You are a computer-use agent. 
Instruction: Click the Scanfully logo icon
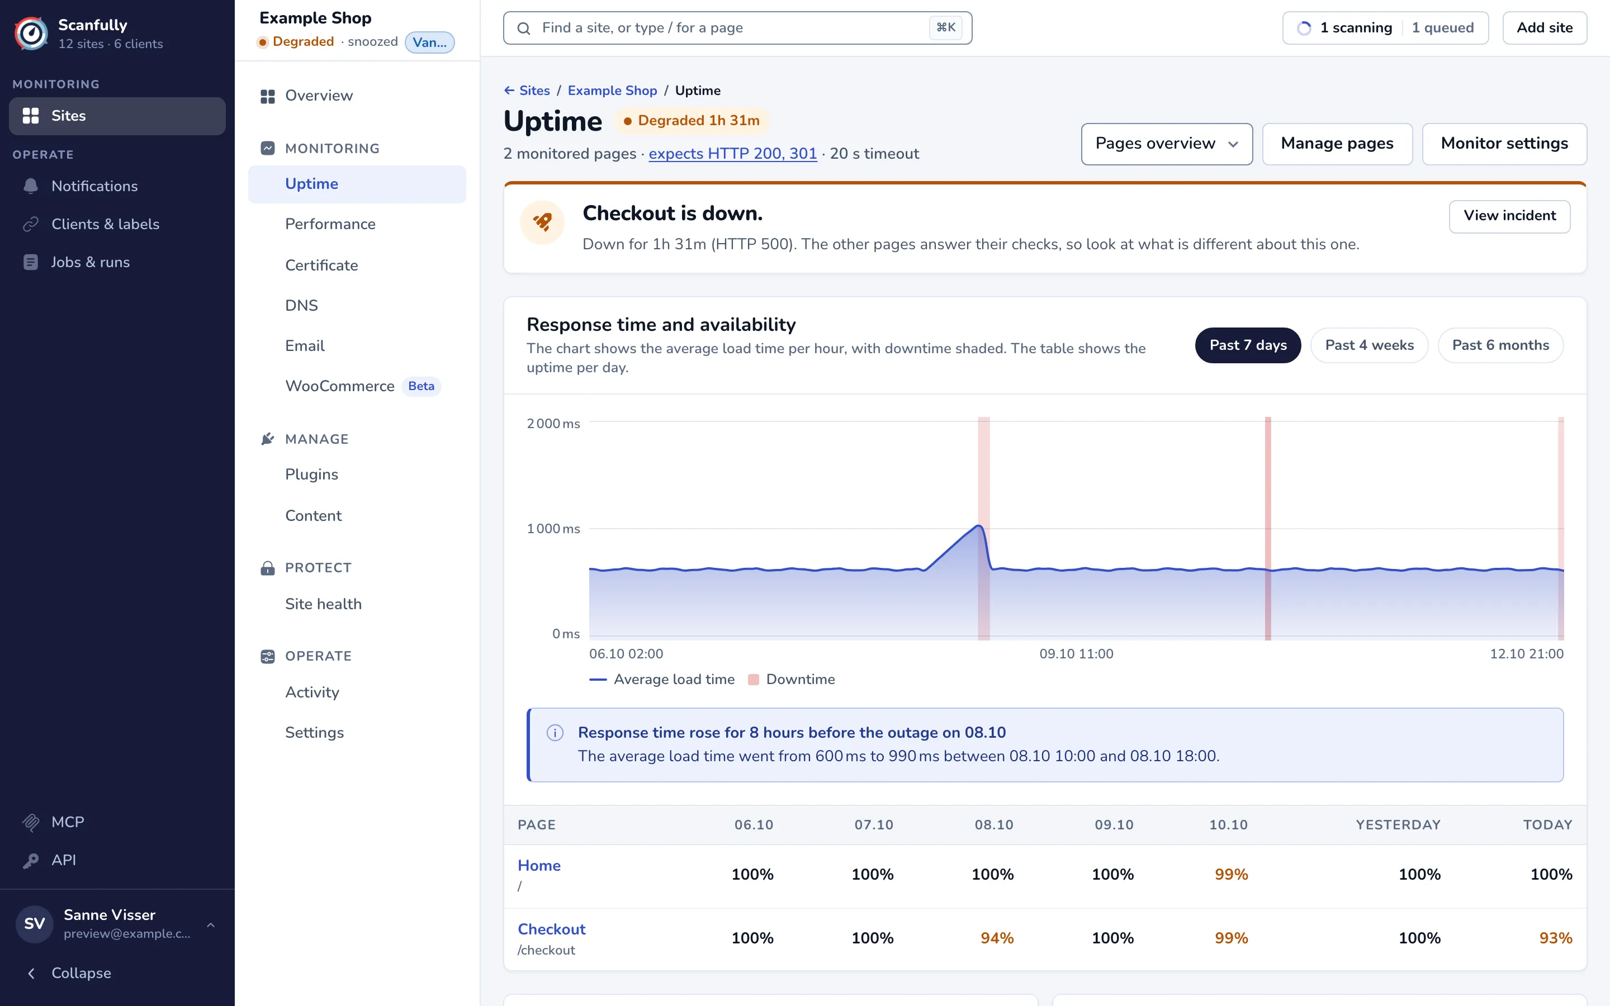pyautogui.click(x=31, y=34)
